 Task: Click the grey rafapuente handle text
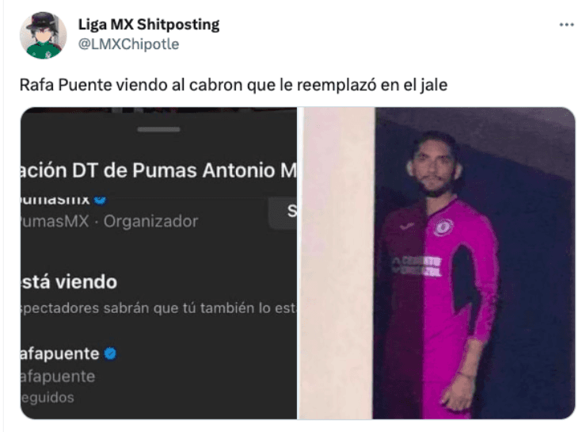[58, 377]
